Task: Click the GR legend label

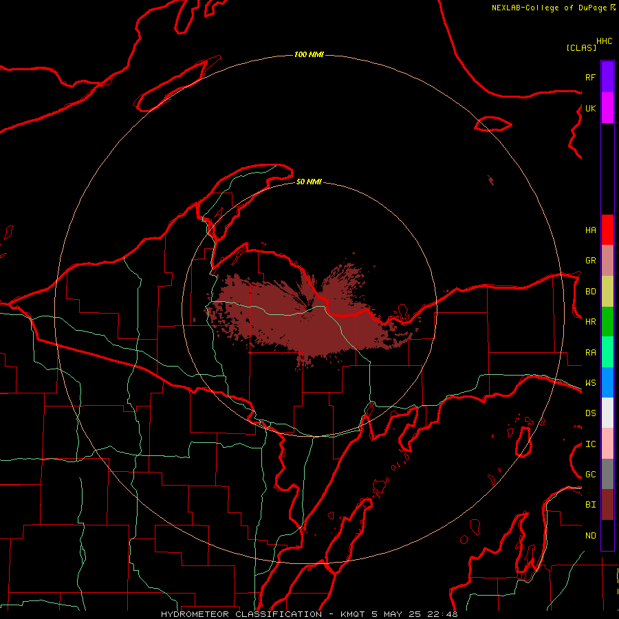Action: click(590, 261)
